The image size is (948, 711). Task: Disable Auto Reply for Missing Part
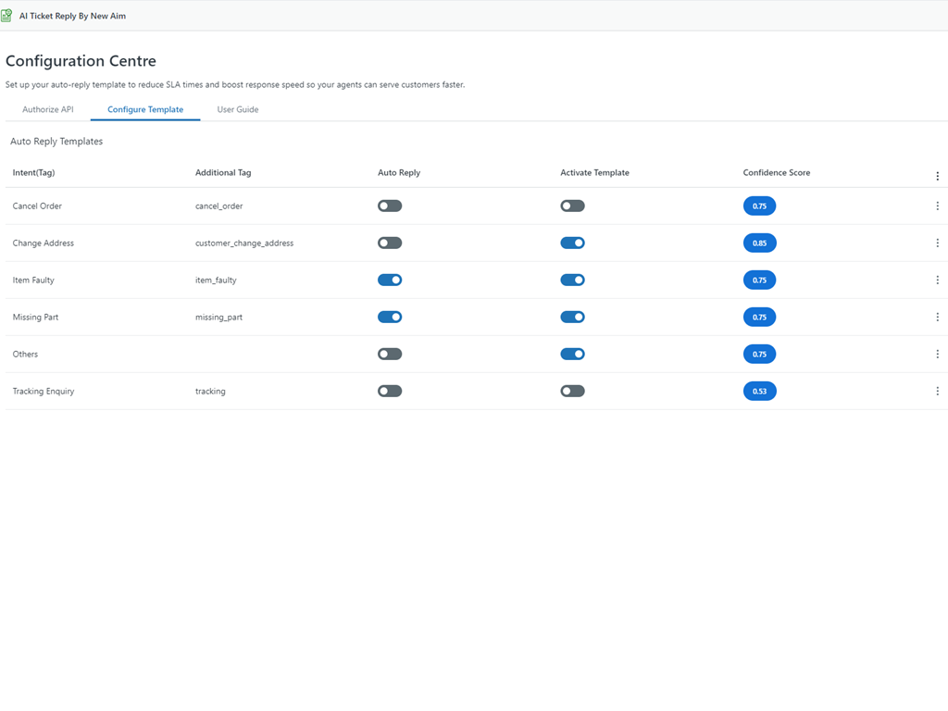tap(390, 318)
